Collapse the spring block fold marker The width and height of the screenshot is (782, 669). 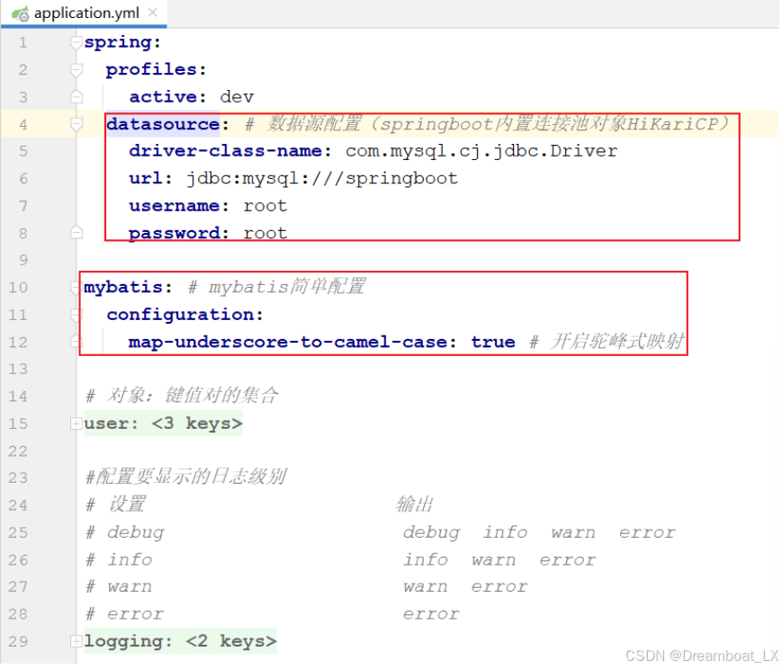click(76, 43)
